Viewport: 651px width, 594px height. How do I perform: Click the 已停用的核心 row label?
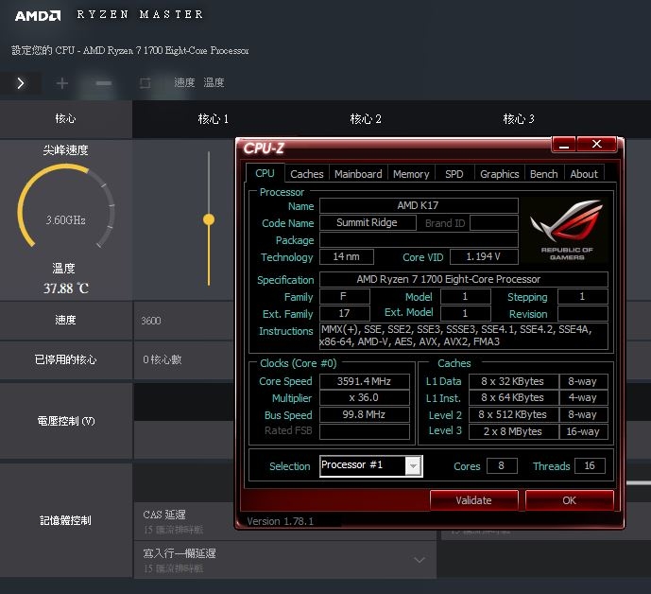[65, 359]
